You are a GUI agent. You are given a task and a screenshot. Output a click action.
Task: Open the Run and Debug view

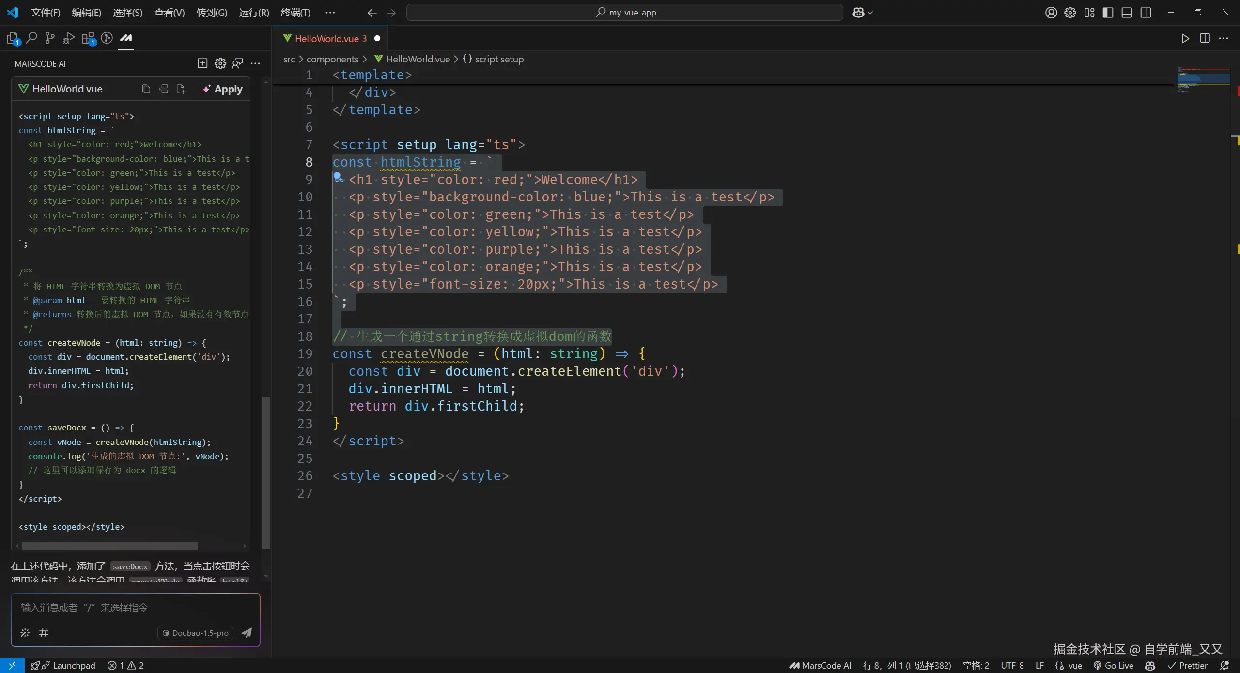tap(69, 38)
